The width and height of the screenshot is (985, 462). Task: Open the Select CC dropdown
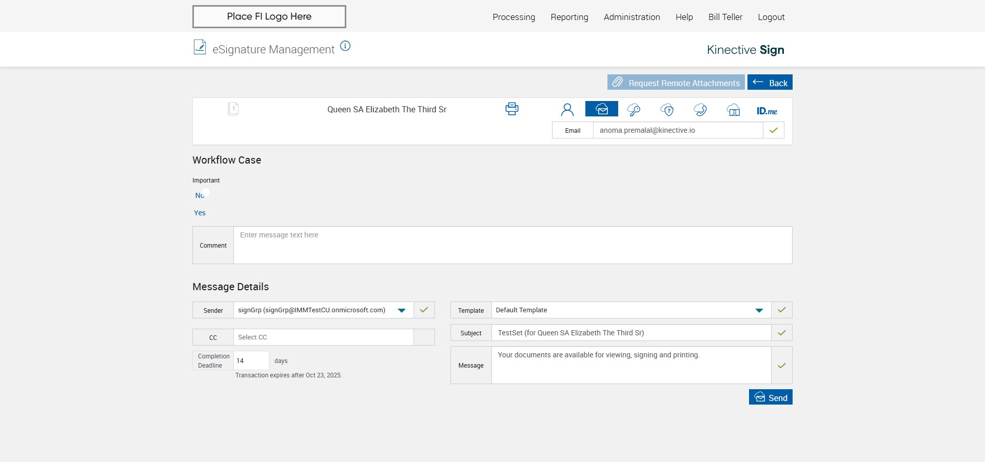[x=323, y=337]
